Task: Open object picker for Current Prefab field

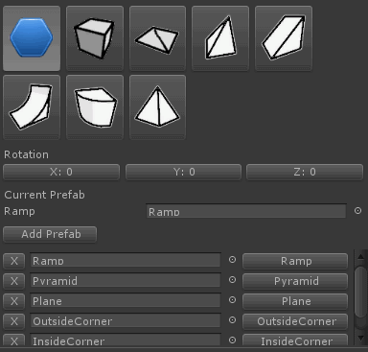Action: [x=357, y=210]
